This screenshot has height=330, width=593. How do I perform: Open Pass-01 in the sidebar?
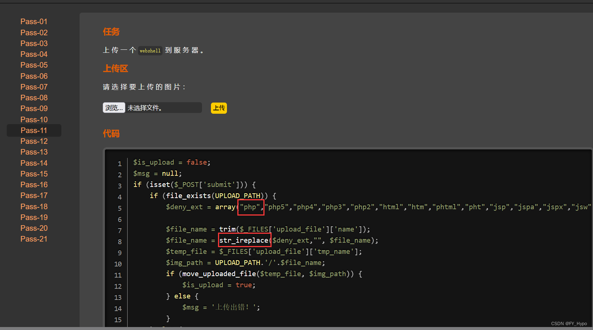click(x=34, y=22)
